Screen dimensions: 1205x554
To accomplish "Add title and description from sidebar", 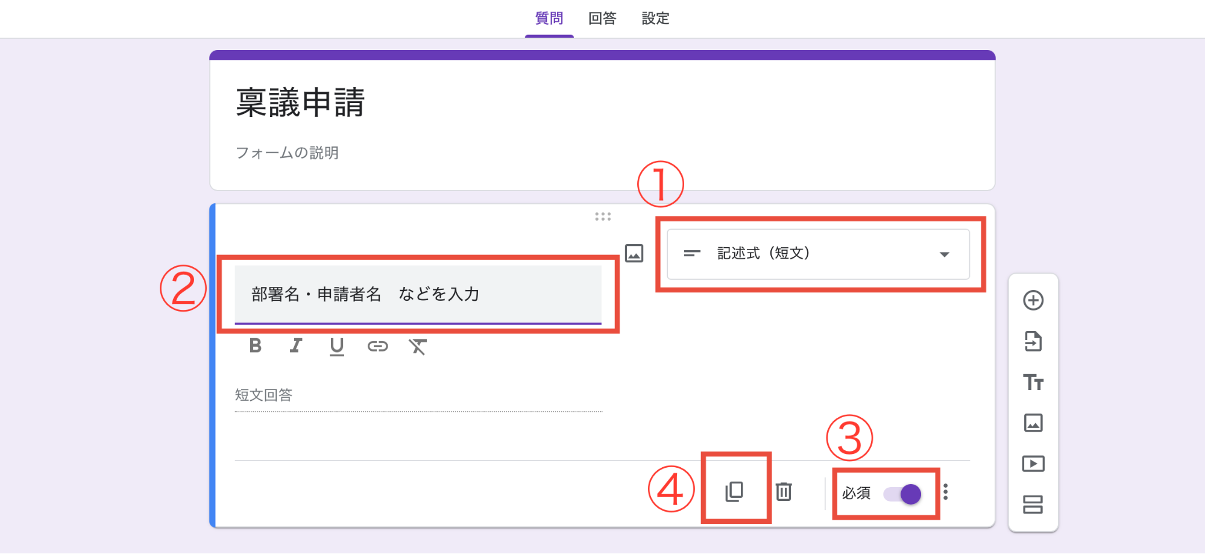I will point(1033,382).
